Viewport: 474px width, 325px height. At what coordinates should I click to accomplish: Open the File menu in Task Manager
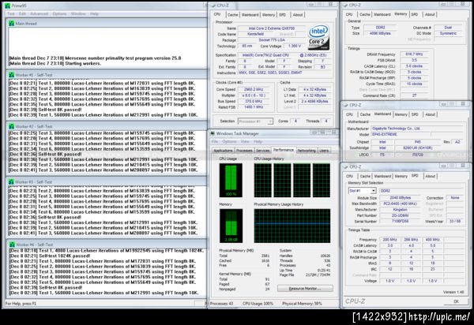pyautogui.click(x=215, y=141)
